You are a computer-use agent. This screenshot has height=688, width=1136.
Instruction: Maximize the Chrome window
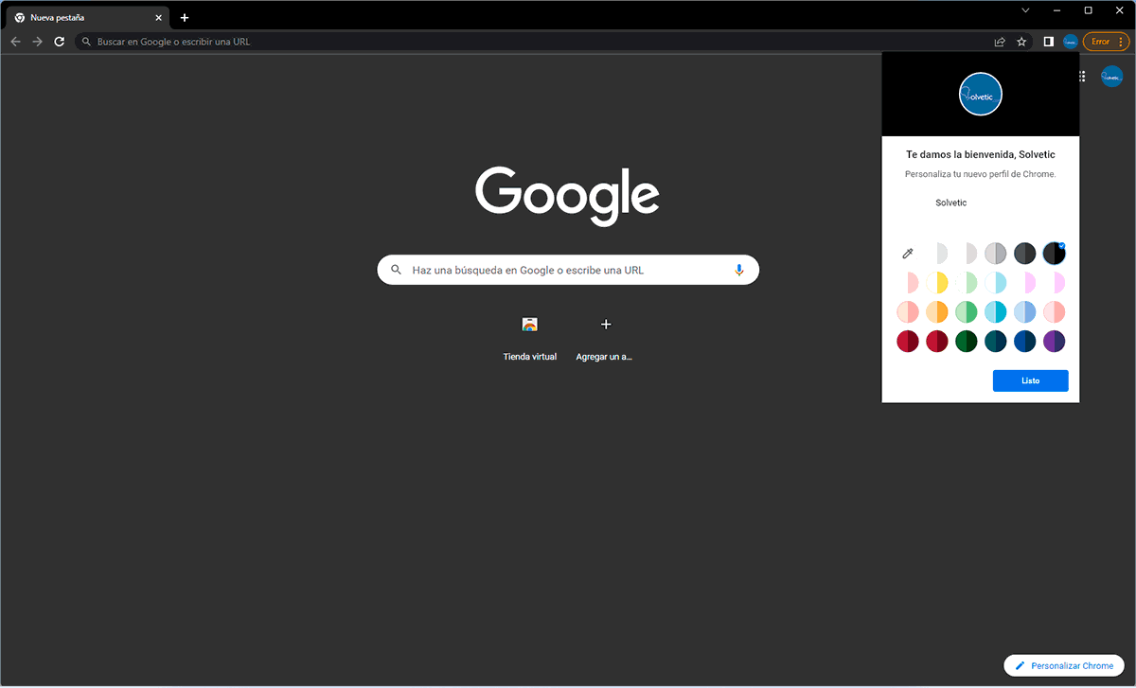1088,10
